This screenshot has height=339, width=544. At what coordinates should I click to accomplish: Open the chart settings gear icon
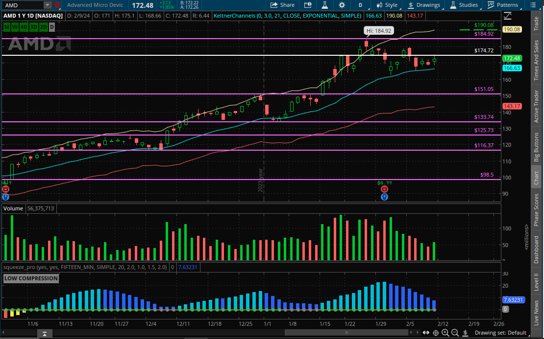pyautogui.click(x=342, y=5)
